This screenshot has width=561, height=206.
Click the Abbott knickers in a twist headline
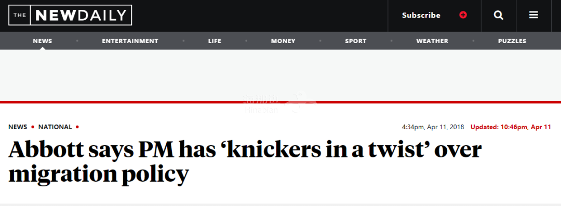point(245,162)
